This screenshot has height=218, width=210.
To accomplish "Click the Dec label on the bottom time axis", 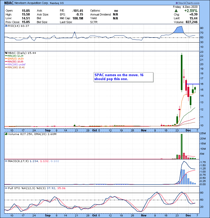I will pos(188,215).
